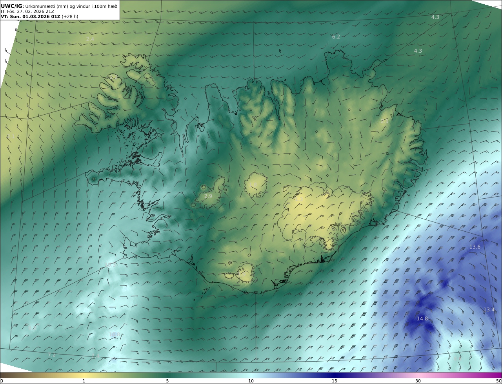Click the 1.8 value on Hofsjökull glacier
This screenshot has width=502, height=384.
(x=253, y=185)
